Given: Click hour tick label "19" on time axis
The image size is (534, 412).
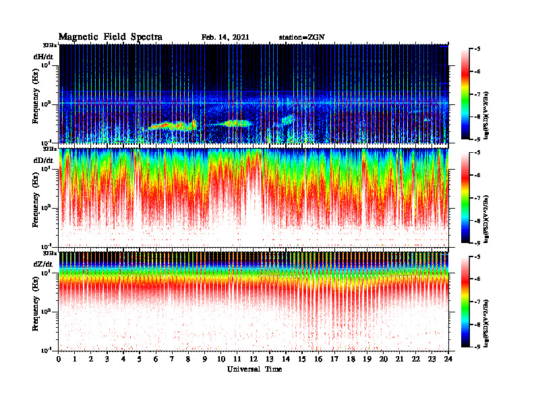Looking at the screenshot, I should point(367,359).
